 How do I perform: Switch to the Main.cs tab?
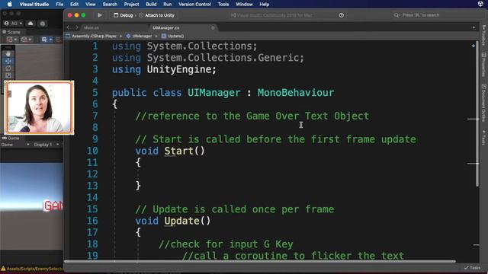pos(91,27)
